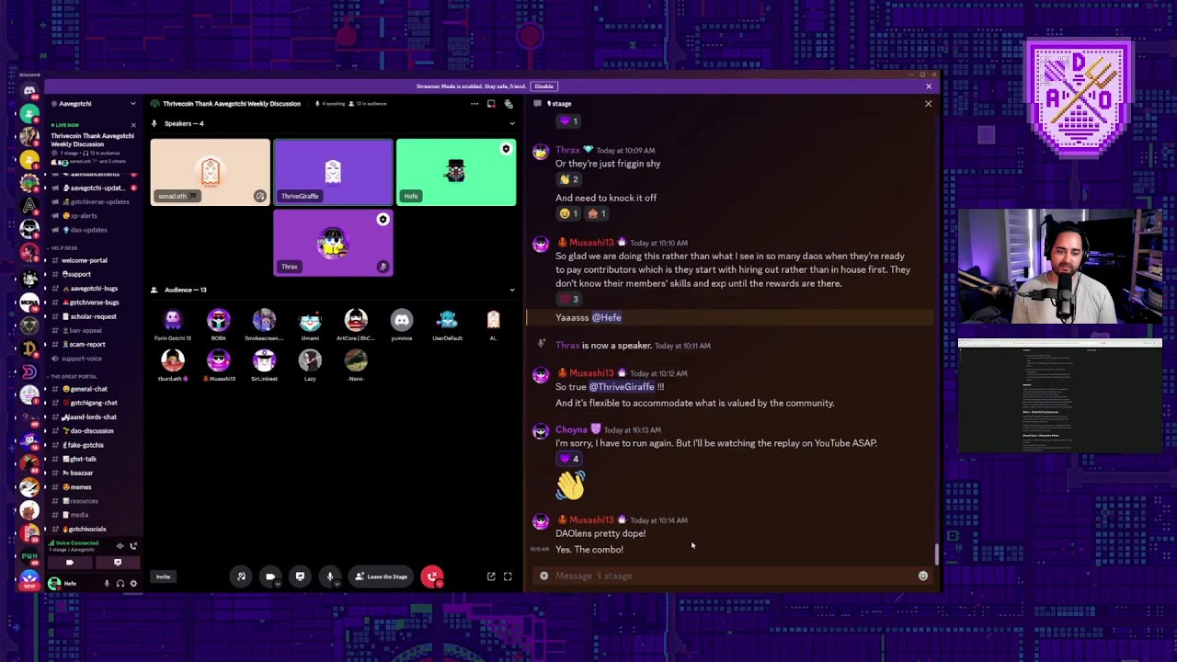This screenshot has height=662, width=1177.
Task: Pop out the stage window
Action: (491, 576)
